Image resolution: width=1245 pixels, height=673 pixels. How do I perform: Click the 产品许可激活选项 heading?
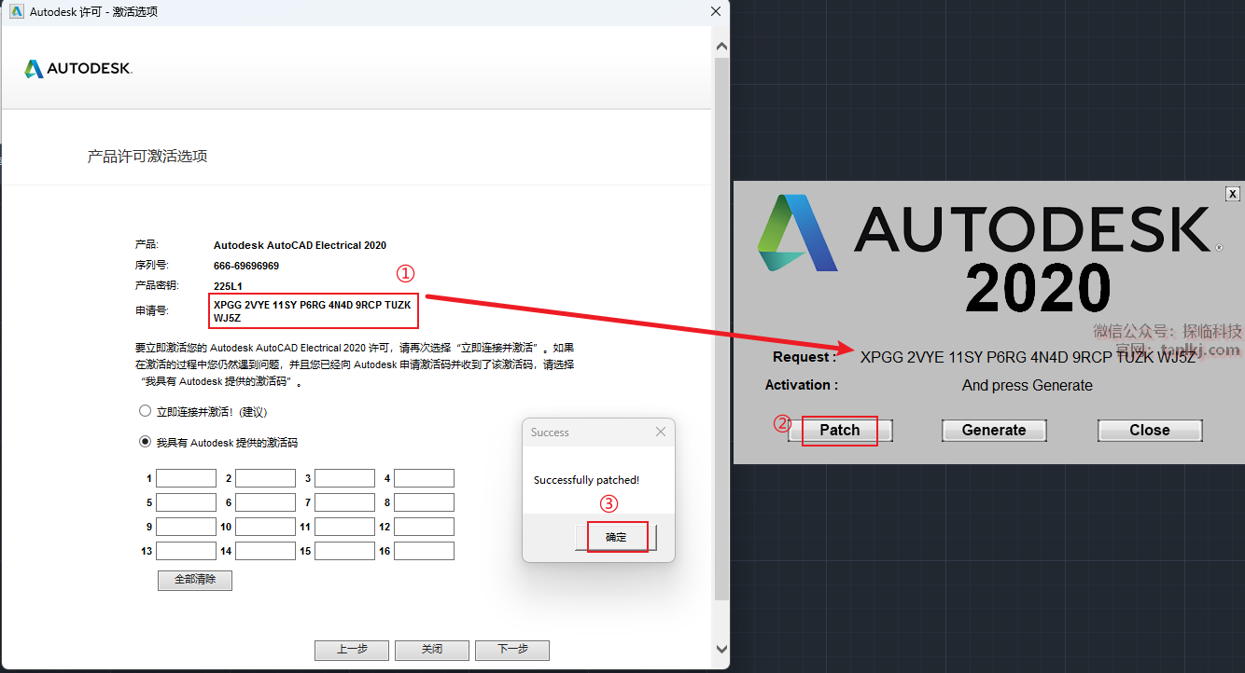(147, 156)
